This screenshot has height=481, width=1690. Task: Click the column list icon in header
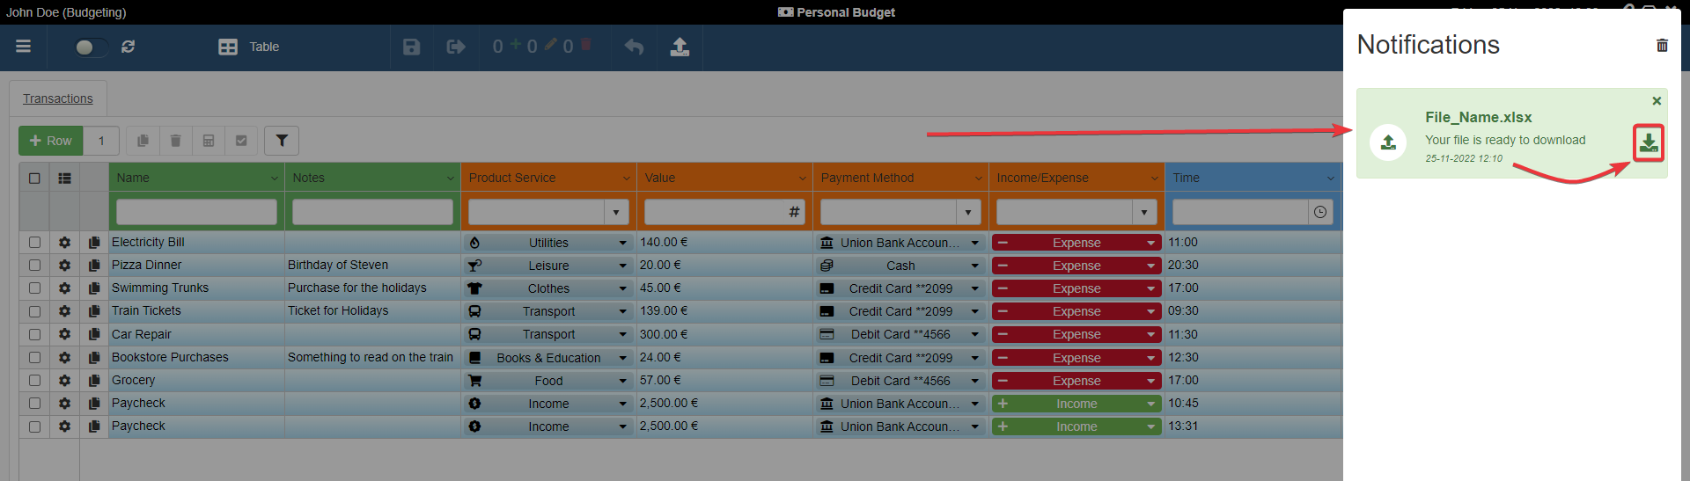tap(64, 179)
